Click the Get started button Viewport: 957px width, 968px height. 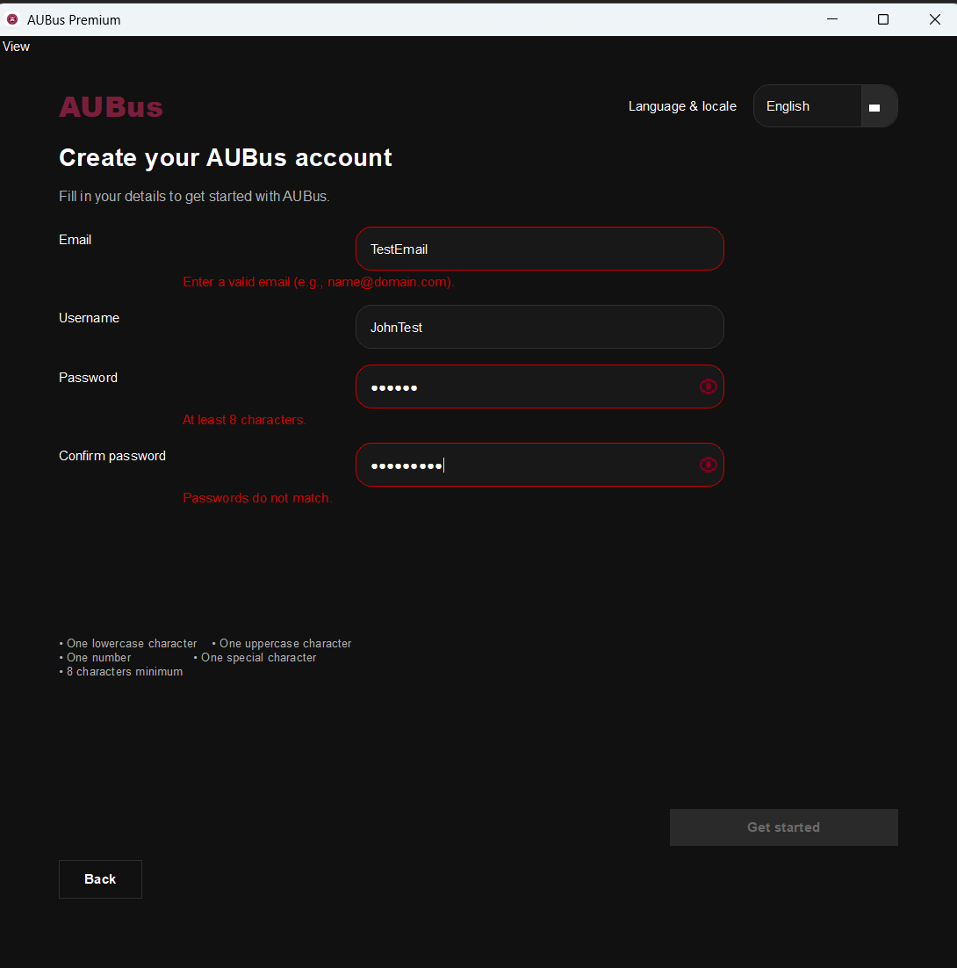click(784, 827)
